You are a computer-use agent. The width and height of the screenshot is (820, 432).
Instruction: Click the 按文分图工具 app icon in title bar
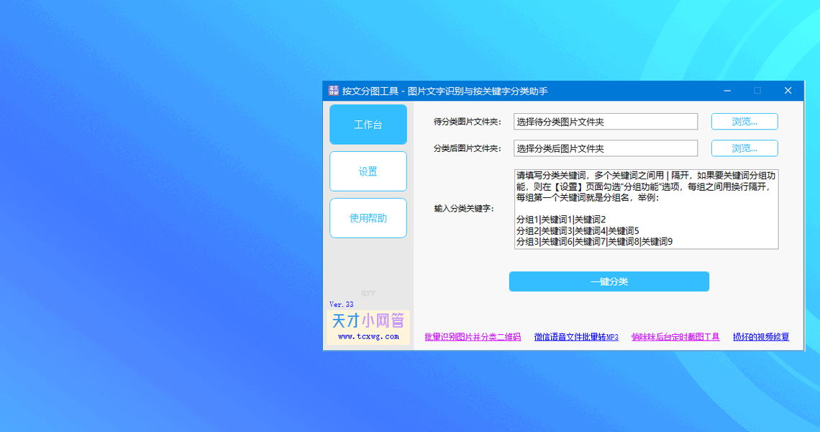click(x=332, y=90)
